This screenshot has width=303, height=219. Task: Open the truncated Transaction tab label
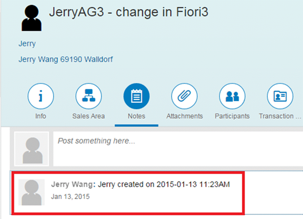(280, 116)
